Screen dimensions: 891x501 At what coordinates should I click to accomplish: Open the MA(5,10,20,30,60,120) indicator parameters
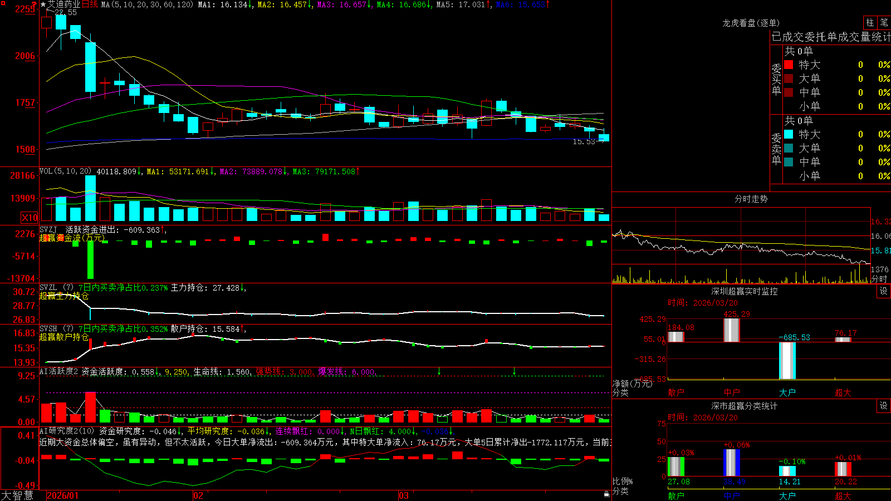click(147, 4)
